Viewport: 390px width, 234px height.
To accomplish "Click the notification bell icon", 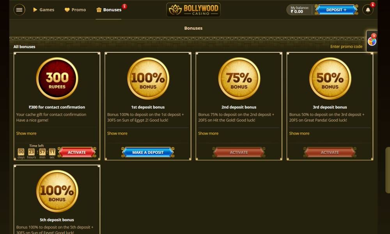I will point(368,10).
